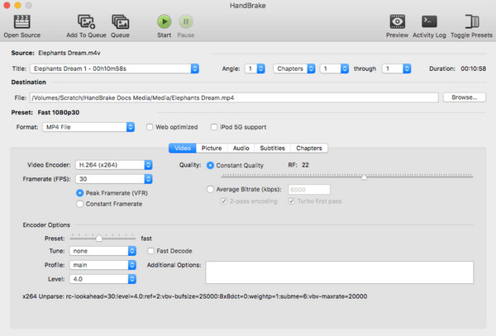Toggle 2-pass encoding checkbox

(x=224, y=201)
